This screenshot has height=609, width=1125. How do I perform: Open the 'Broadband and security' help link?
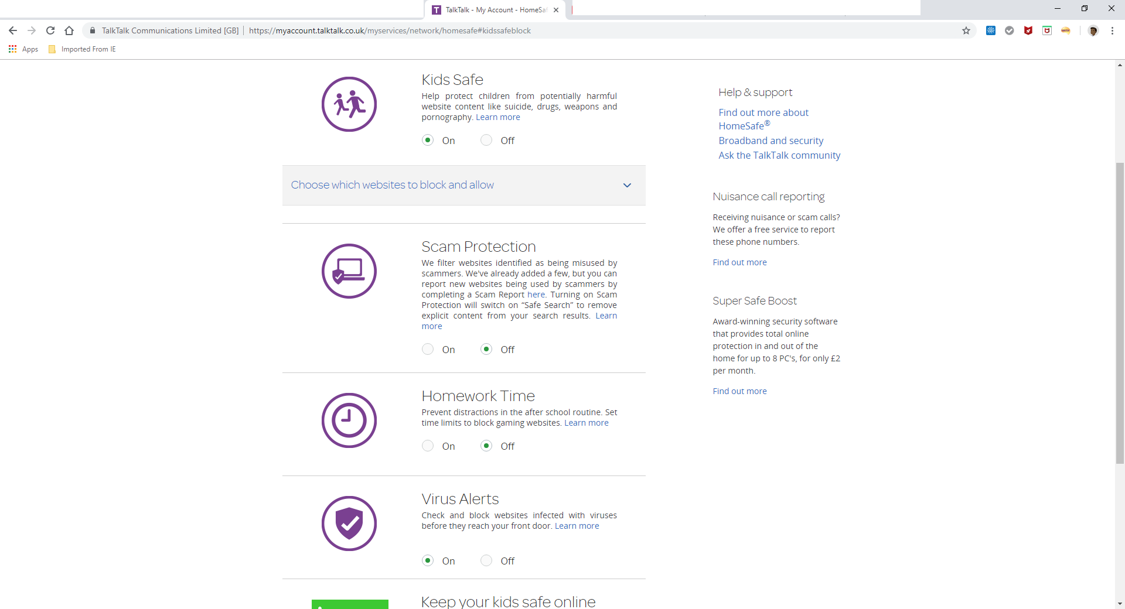(771, 141)
